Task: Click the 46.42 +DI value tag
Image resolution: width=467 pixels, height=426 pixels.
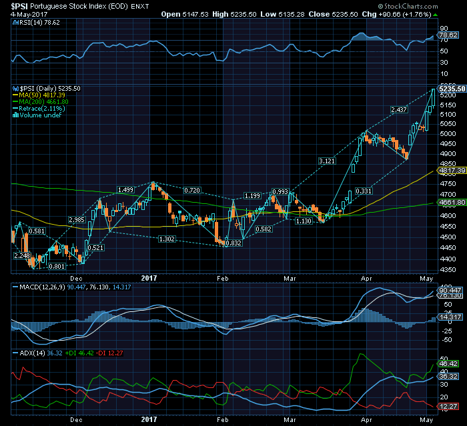Action: (x=446, y=364)
